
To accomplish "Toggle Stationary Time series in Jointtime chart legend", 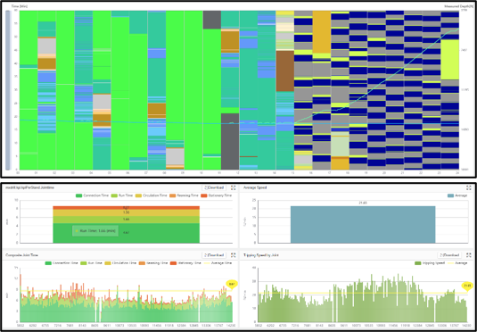I will (x=217, y=195).
